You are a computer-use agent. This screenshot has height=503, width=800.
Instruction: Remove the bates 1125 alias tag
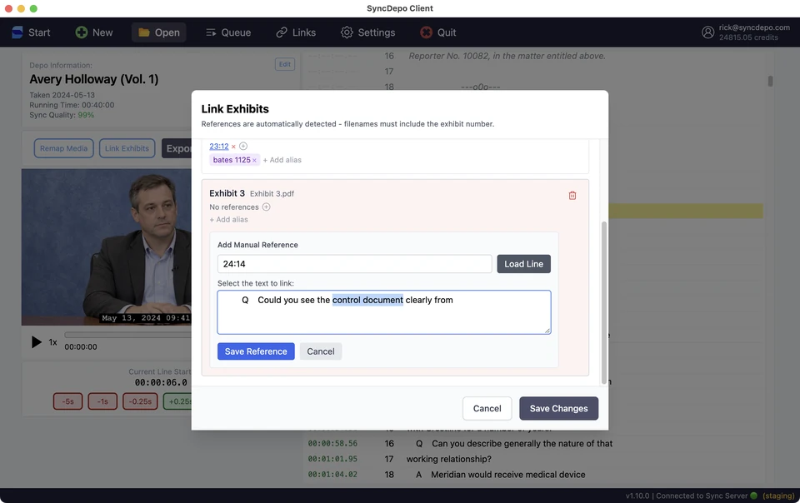tap(255, 161)
